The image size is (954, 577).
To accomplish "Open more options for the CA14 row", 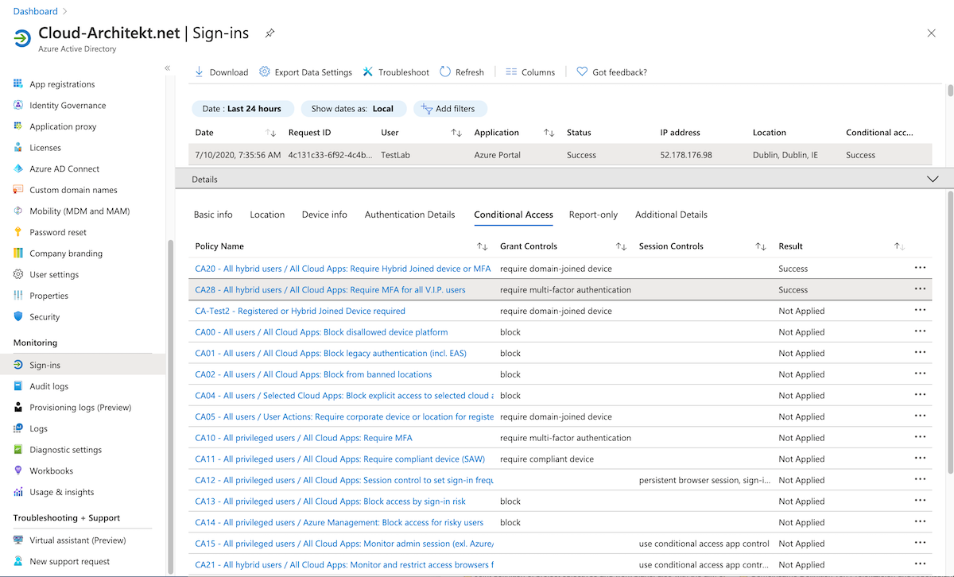I will pos(921,522).
